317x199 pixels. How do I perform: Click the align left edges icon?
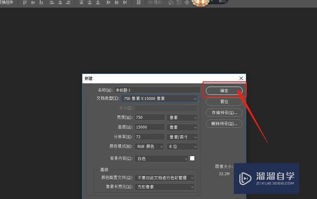52,3
